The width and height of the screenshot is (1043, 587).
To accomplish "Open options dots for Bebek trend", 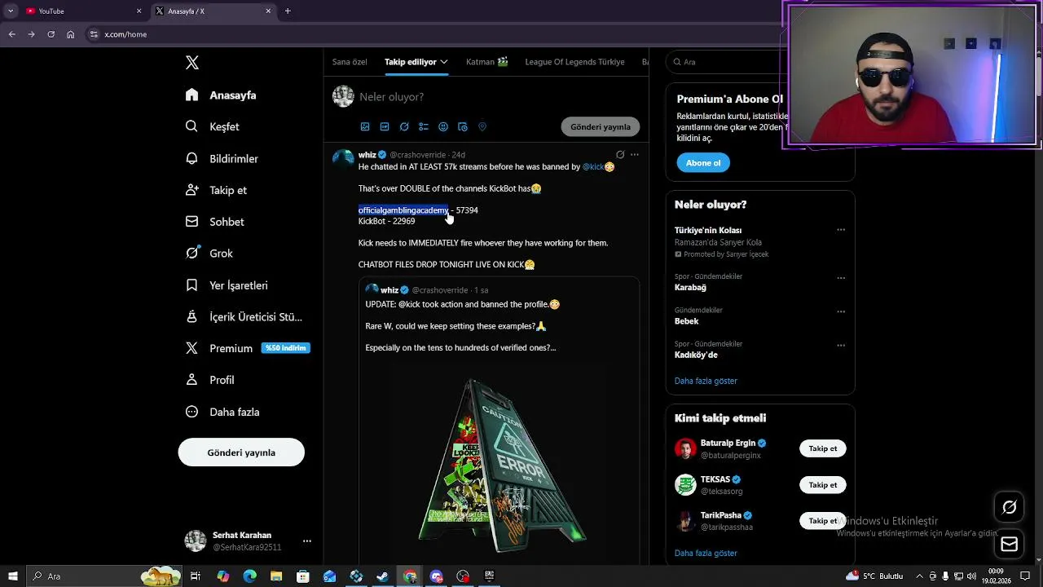I will click(x=841, y=311).
